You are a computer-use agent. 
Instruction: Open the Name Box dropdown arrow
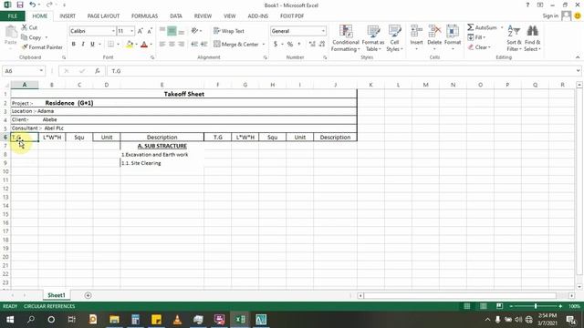[x=41, y=71]
